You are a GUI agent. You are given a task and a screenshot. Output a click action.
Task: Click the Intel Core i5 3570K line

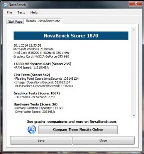41,53
